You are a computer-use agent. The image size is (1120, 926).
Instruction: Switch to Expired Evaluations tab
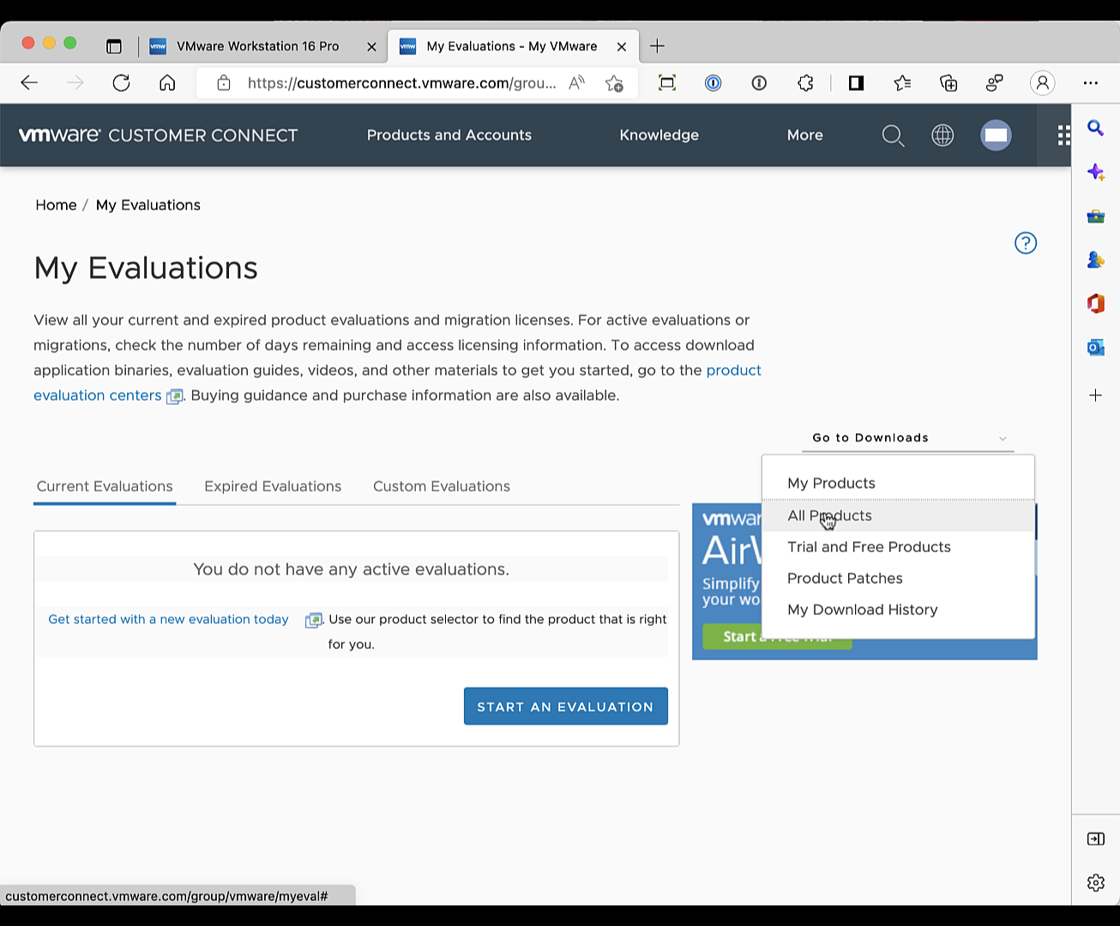pos(273,486)
